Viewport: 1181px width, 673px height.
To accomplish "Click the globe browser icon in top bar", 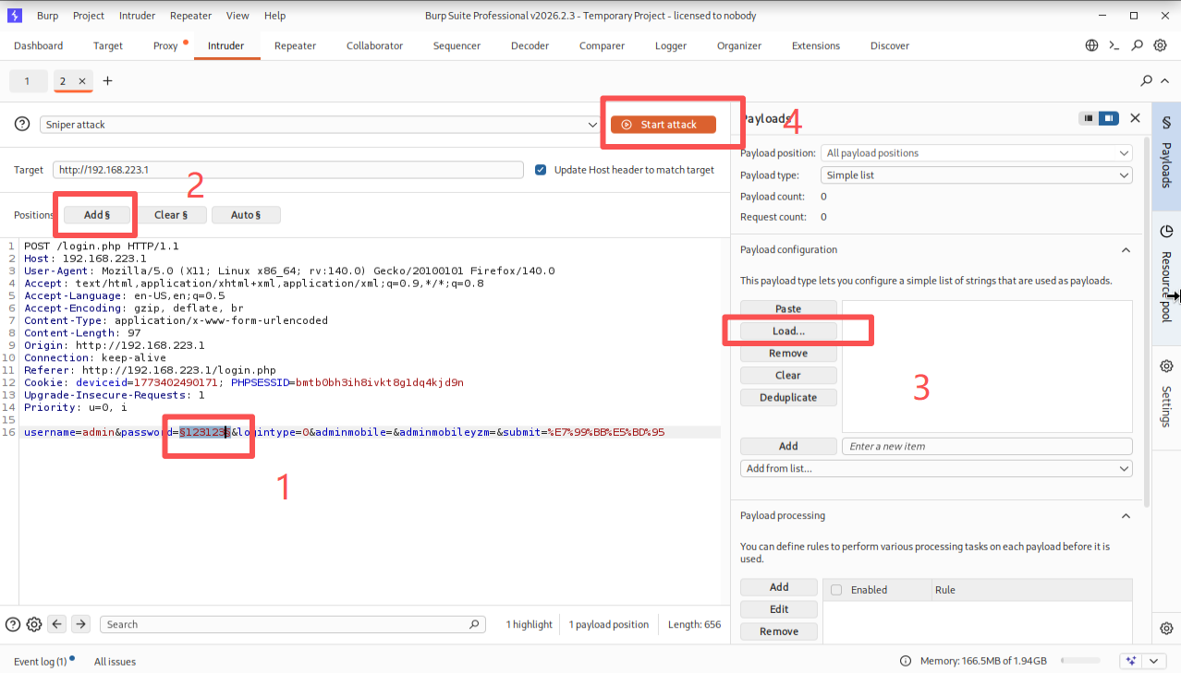I will (x=1091, y=45).
